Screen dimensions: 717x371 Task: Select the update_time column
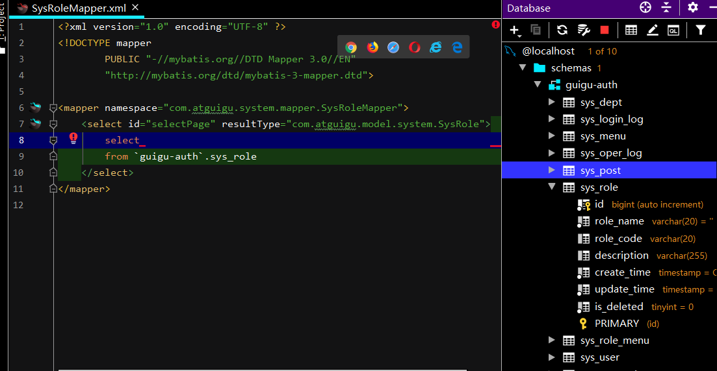point(609,289)
